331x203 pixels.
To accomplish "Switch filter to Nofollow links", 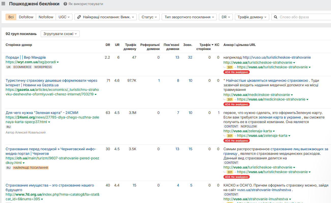I will pyautogui.click(x=46, y=17).
